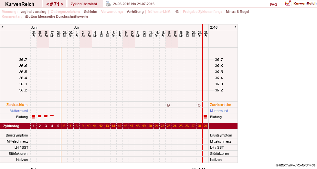
Task: Collapse chart with < arrow beside 2016
Action: [235, 27]
